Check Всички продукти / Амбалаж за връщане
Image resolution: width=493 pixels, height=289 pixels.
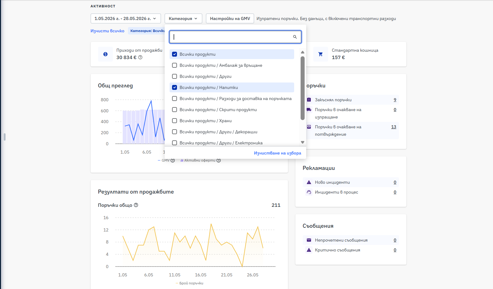pos(175,65)
